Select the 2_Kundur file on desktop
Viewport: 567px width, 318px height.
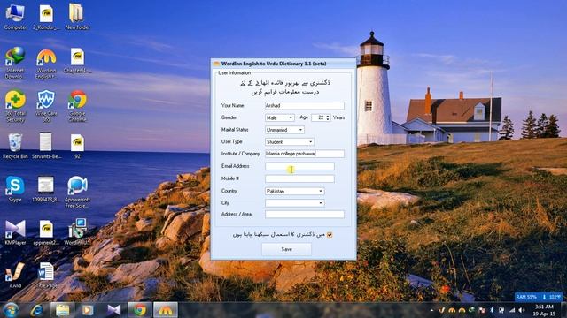(46, 17)
